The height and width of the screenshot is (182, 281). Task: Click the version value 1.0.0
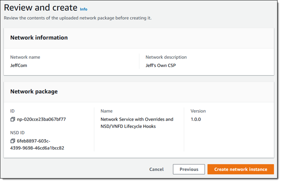pos(196,119)
